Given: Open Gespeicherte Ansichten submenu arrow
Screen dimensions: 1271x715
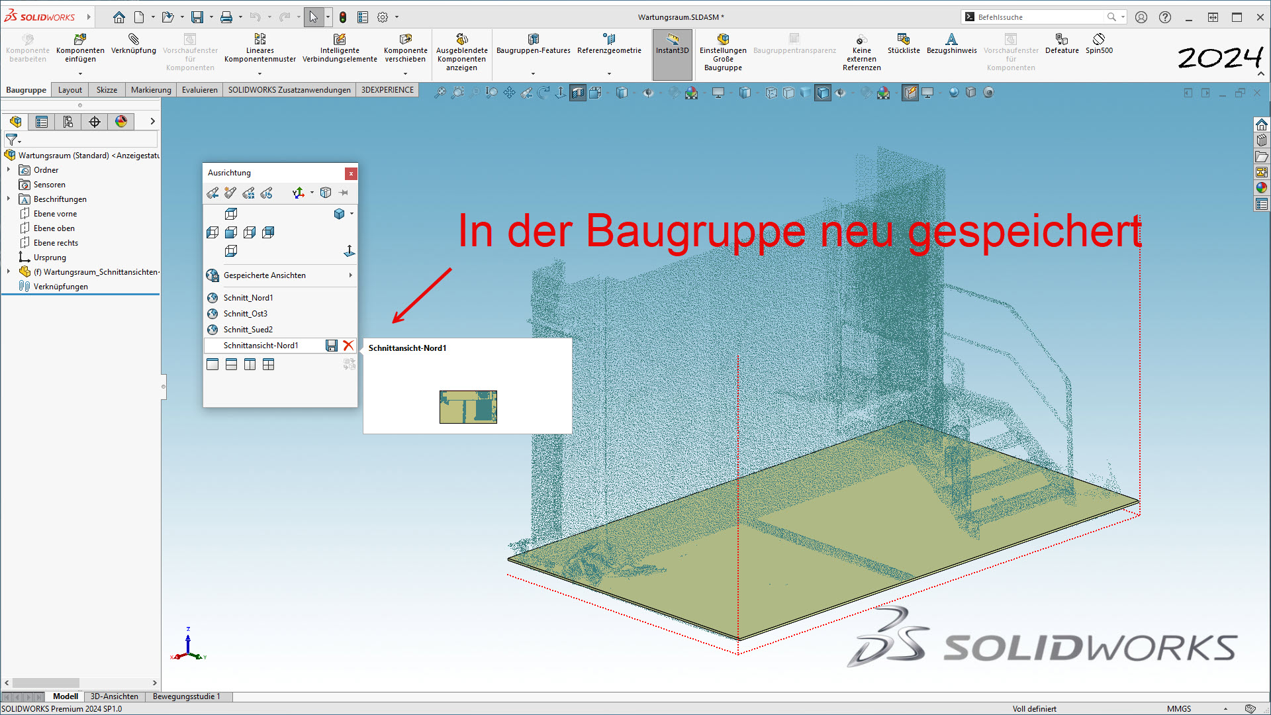Looking at the screenshot, I should [350, 275].
